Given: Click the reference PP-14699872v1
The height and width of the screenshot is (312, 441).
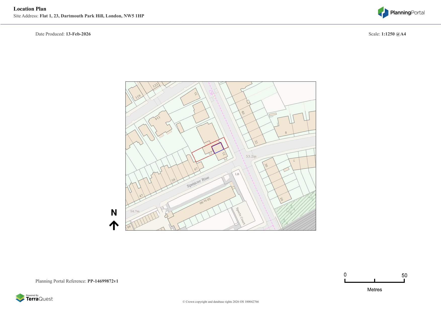Looking at the screenshot, I should coord(103,281).
